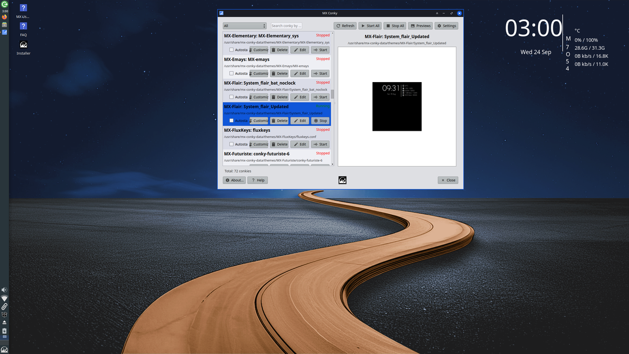Open the All filter dropdown
629x354 pixels.
(x=245, y=26)
